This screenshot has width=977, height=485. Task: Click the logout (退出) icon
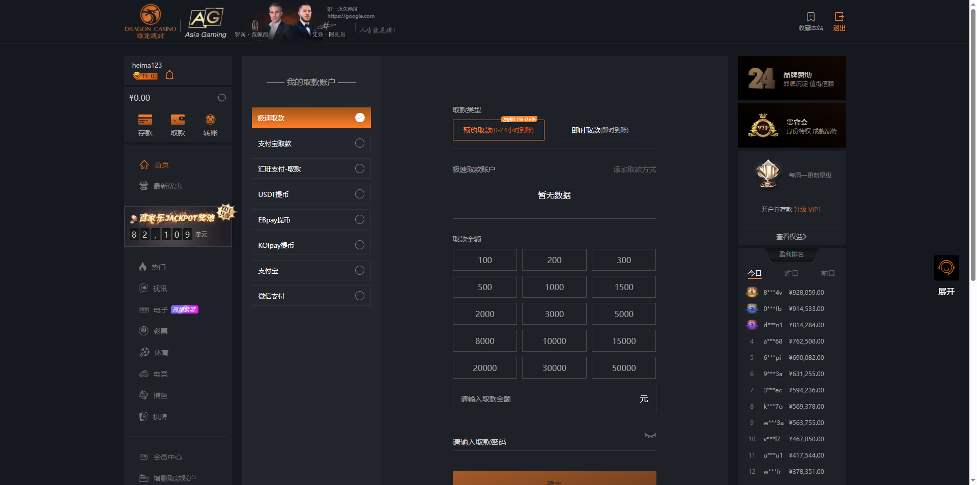(839, 17)
